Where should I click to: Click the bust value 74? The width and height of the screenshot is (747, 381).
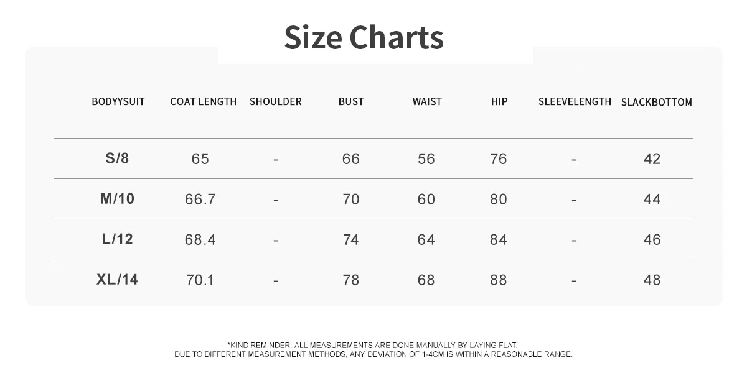351,240
